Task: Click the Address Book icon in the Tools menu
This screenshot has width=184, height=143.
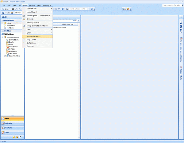Action: click(x=24, y=15)
